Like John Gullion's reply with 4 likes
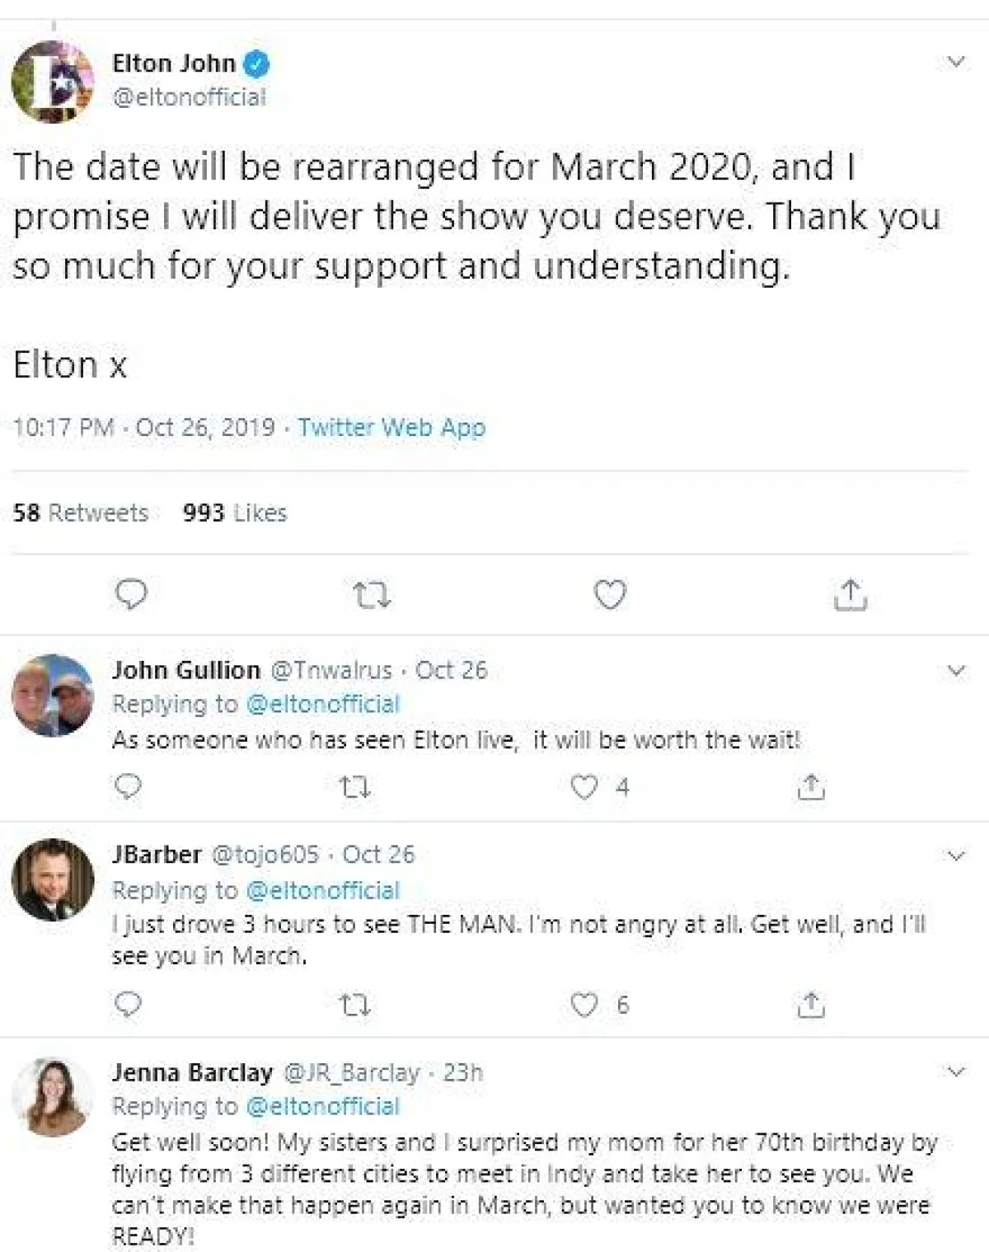Image resolution: width=989 pixels, height=1252 pixels. pos(584,787)
